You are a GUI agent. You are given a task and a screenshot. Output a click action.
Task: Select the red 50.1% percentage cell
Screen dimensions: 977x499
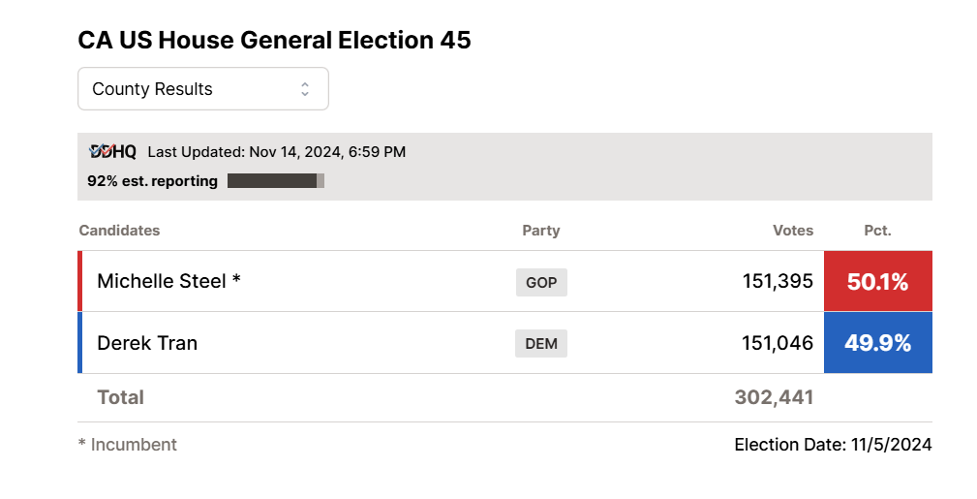(877, 282)
